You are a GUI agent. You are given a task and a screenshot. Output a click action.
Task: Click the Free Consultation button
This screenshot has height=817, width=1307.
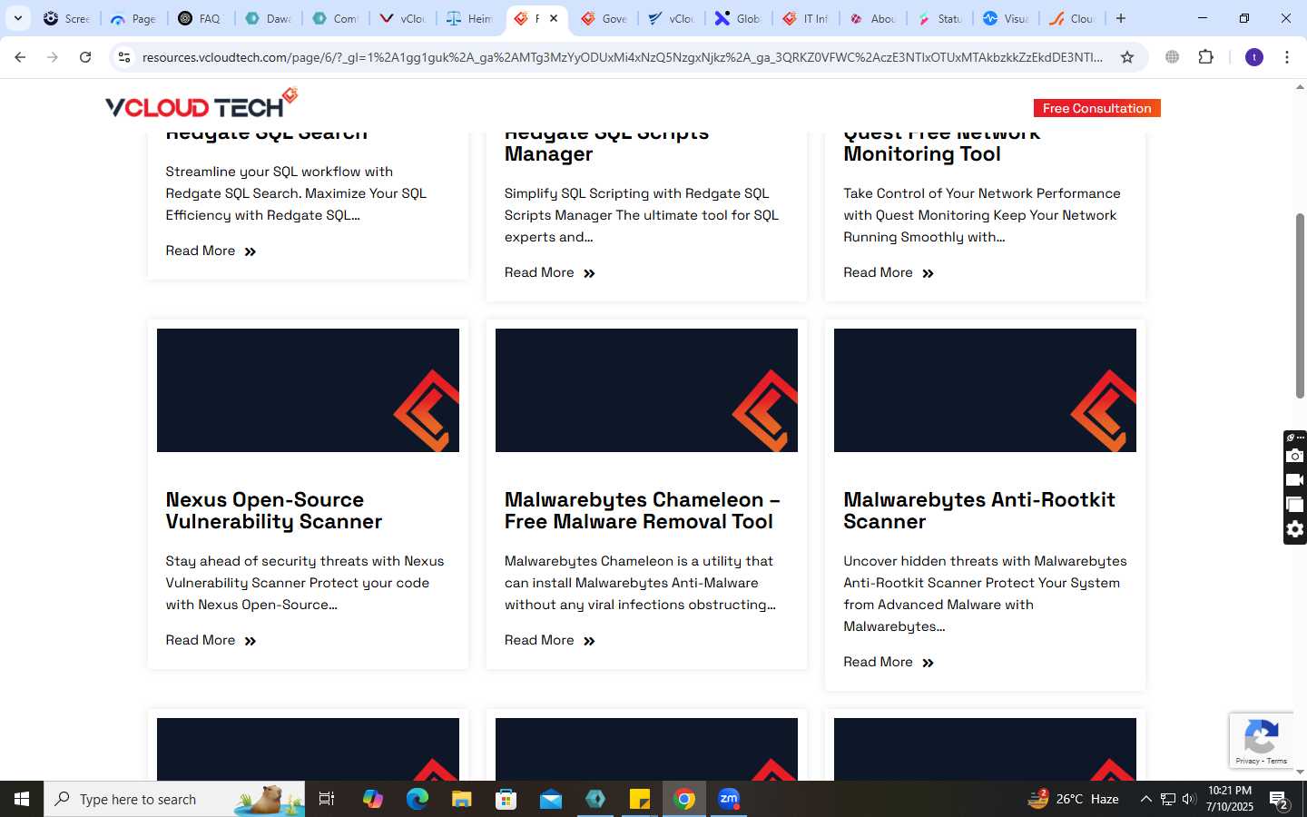tap(1096, 108)
